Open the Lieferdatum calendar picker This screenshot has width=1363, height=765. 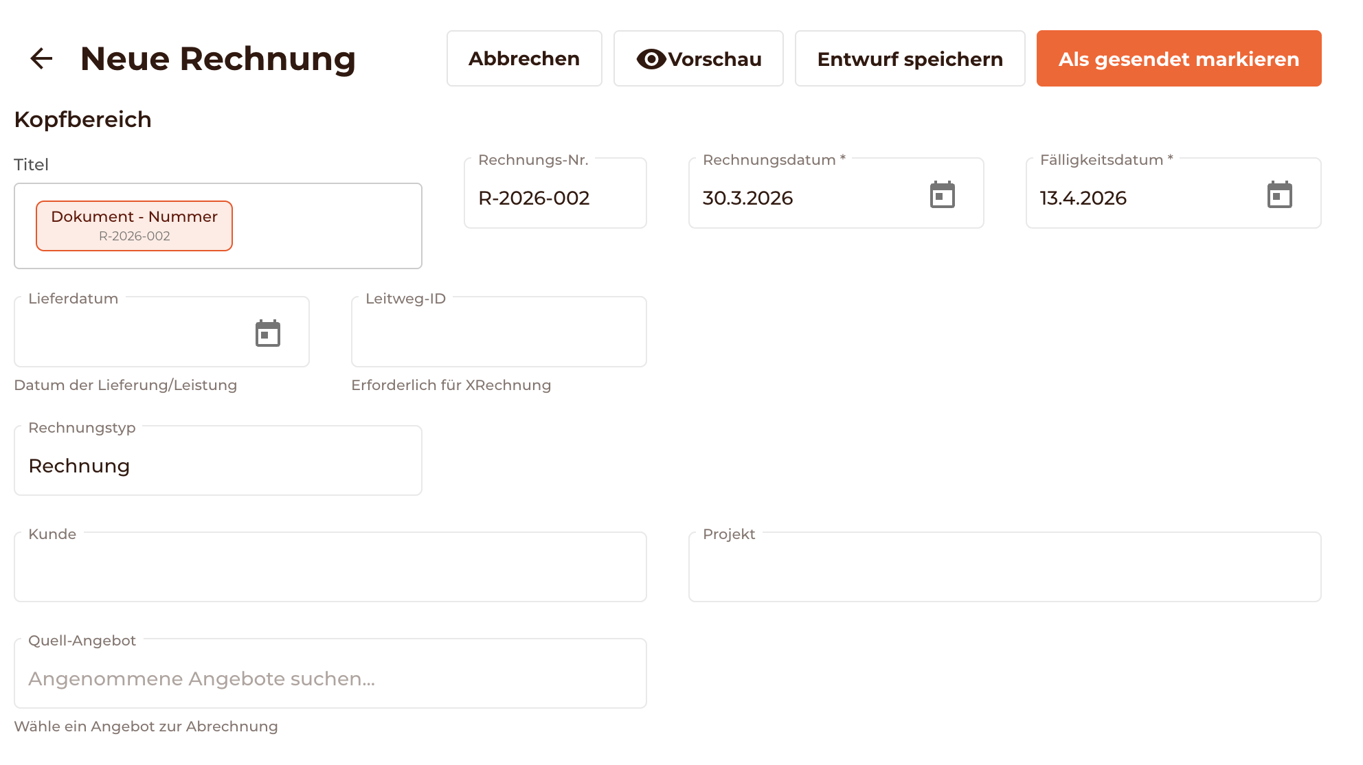(268, 334)
